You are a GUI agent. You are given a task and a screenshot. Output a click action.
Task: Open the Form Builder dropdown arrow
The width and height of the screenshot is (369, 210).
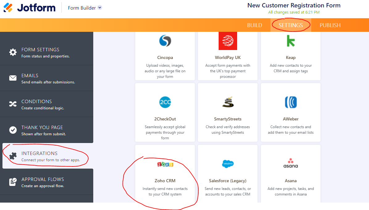(100, 7)
